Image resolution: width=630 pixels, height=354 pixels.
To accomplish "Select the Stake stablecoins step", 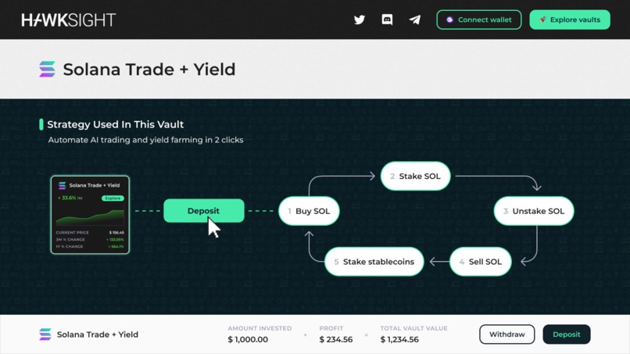I will (x=374, y=262).
